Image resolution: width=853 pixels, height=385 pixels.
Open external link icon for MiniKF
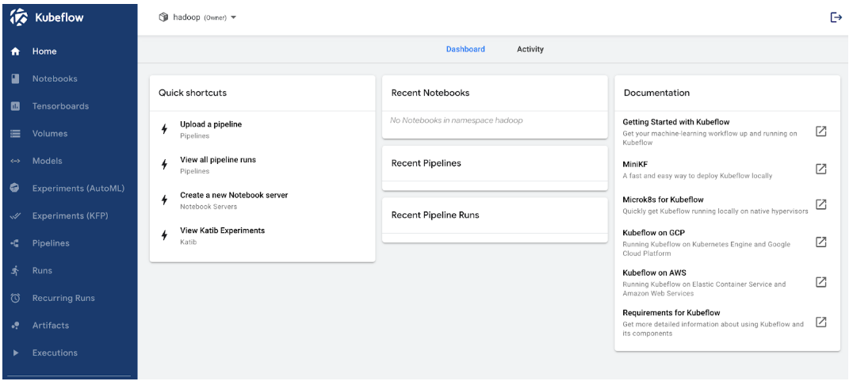click(x=821, y=169)
